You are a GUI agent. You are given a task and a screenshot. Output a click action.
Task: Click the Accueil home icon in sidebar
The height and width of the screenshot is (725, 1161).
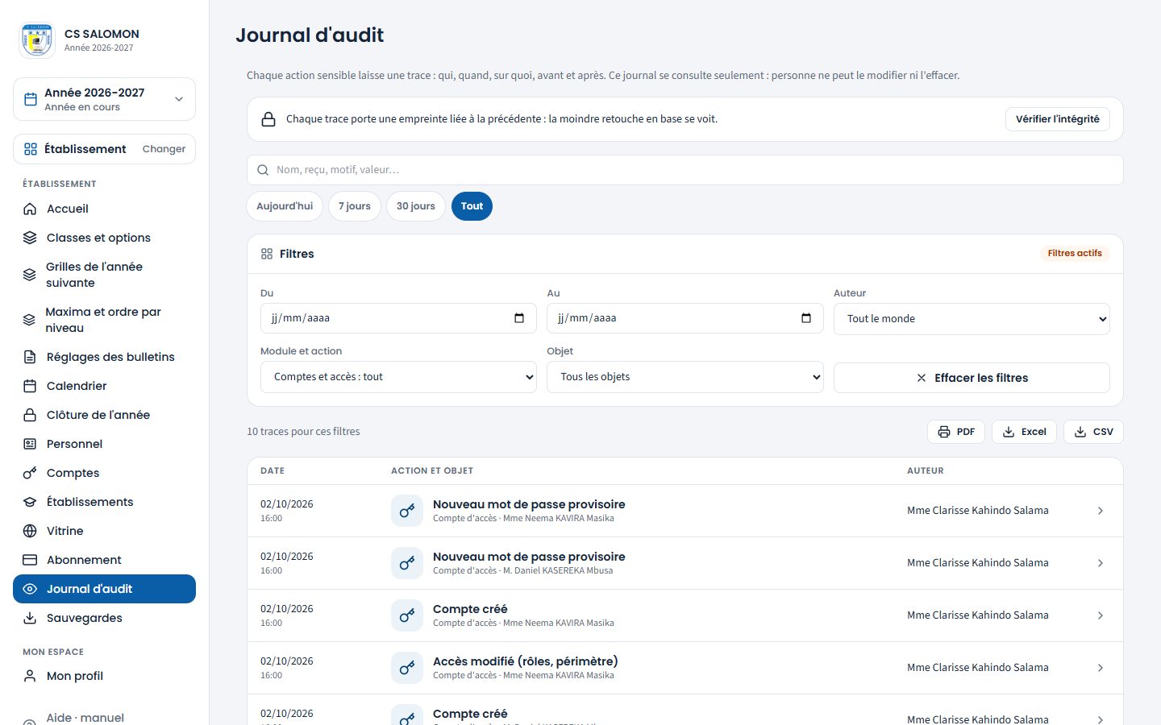click(30, 209)
